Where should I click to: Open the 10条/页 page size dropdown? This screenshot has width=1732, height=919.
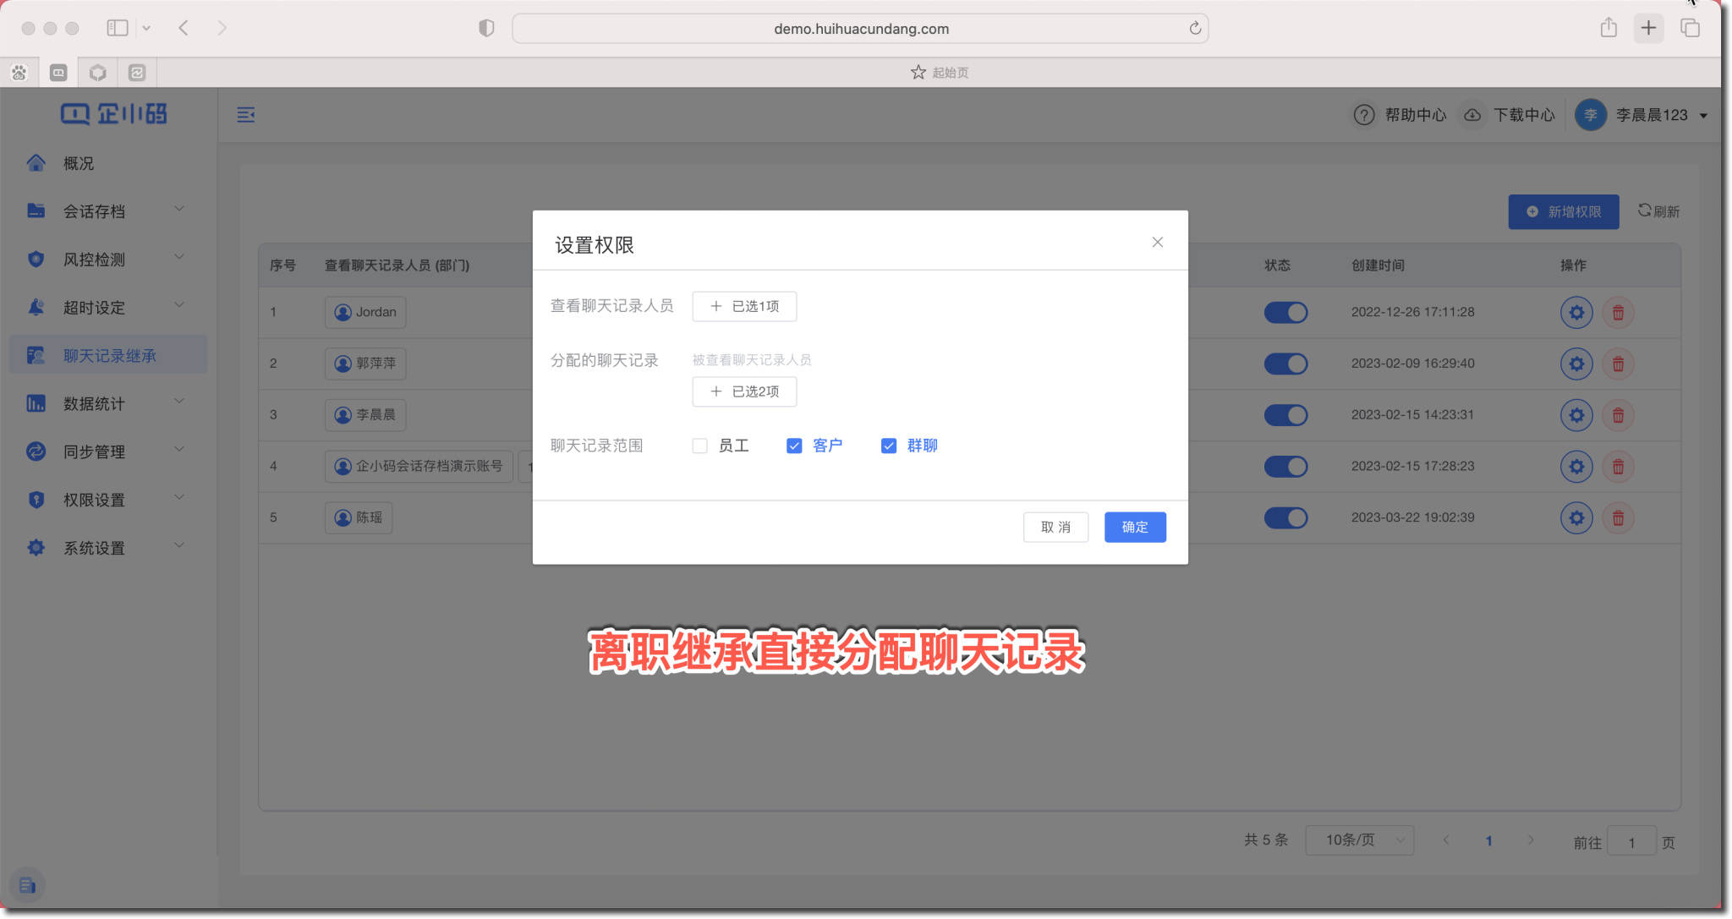(1359, 840)
